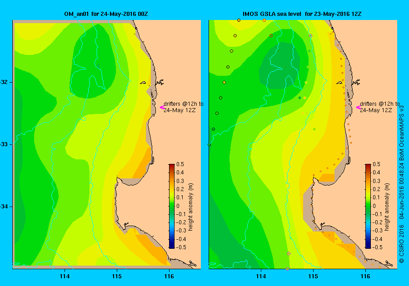Click longitude label 115 under IMOS GSLA map
Screen dimensions: 409x286
point(313,276)
